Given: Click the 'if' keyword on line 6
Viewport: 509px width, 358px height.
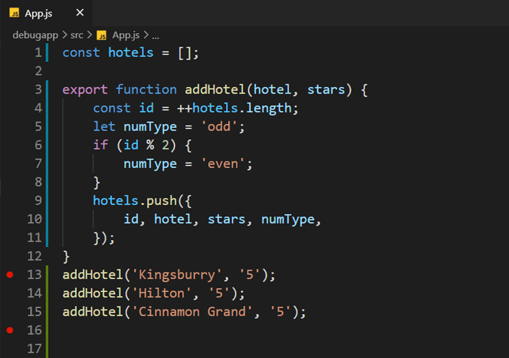Looking at the screenshot, I should [x=100, y=145].
